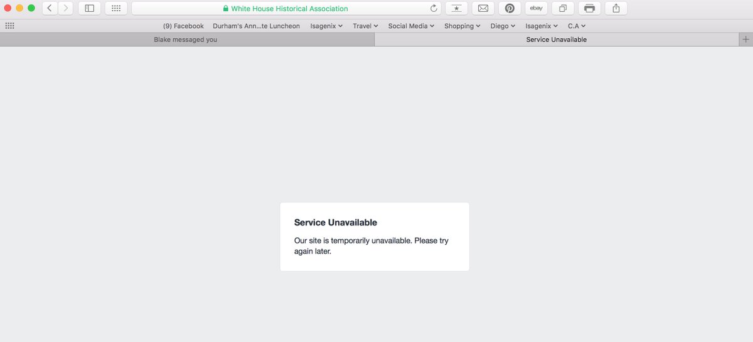
Task: Switch to the Blake messaged you tab
Action: click(187, 39)
